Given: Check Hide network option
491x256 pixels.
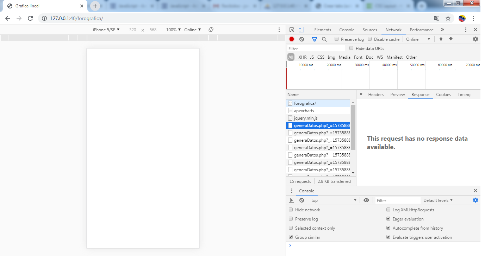Looking at the screenshot, I should click(291, 210).
